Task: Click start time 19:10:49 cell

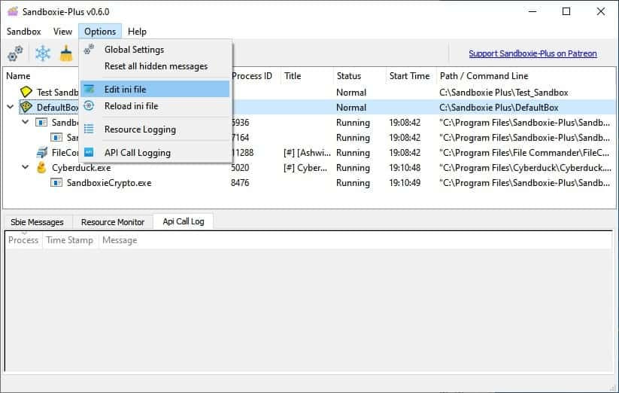Action: (405, 183)
